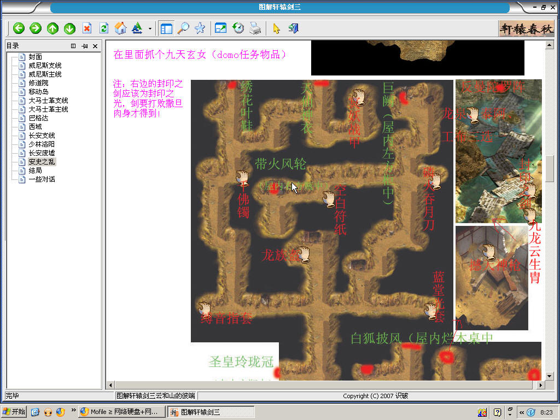Image resolution: width=560 pixels, height=420 pixels.
Task: Click the horizontal scrollbar right arrow
Action: [x=541, y=385]
